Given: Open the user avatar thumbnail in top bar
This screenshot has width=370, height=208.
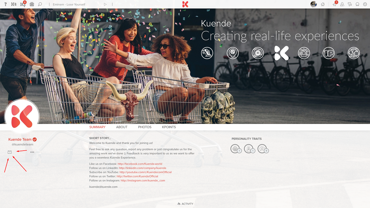Looking at the screenshot, I should pyautogui.click(x=313, y=4).
